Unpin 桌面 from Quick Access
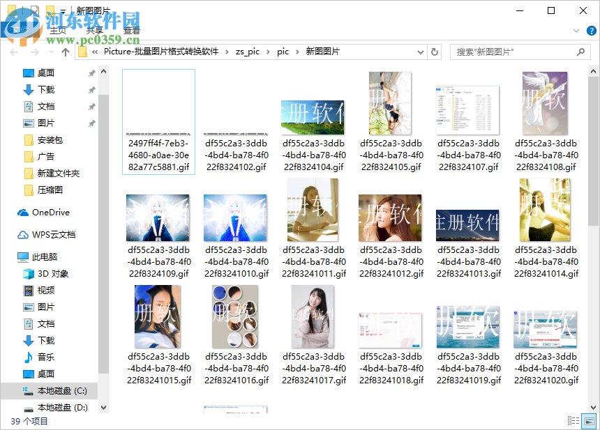The height and width of the screenshot is (430, 600). (x=91, y=72)
